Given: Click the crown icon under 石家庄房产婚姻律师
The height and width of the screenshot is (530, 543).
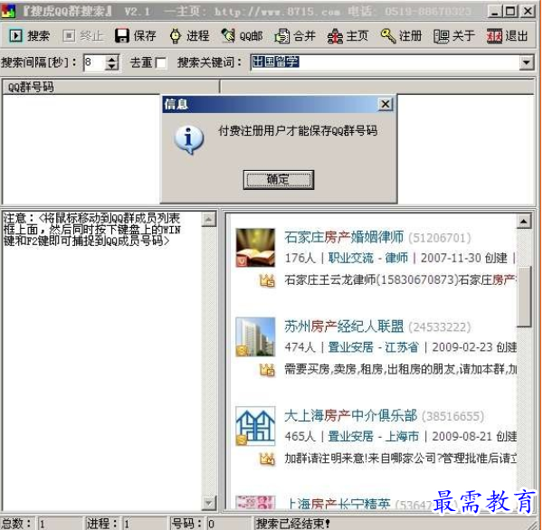Looking at the screenshot, I should point(267,280).
